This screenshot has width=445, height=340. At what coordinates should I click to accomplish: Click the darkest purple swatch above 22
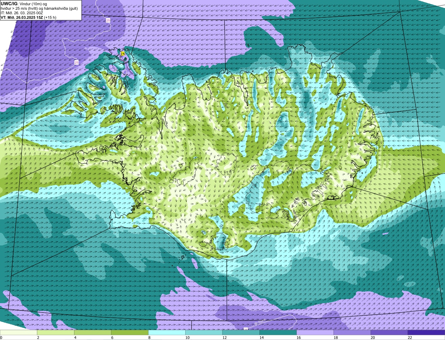(x=427, y=332)
